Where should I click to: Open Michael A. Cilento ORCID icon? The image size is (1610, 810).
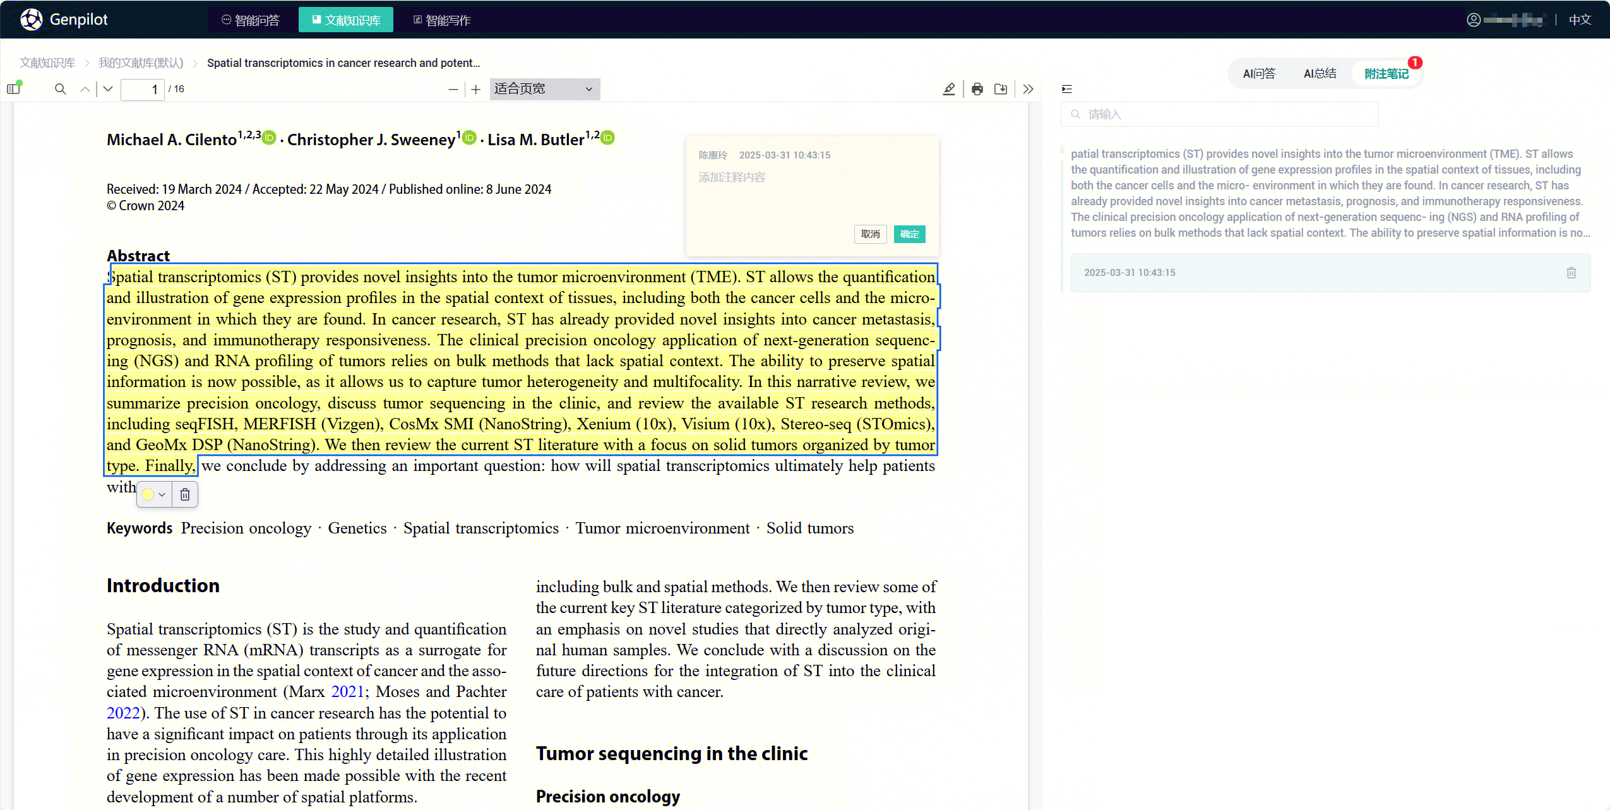coord(270,137)
